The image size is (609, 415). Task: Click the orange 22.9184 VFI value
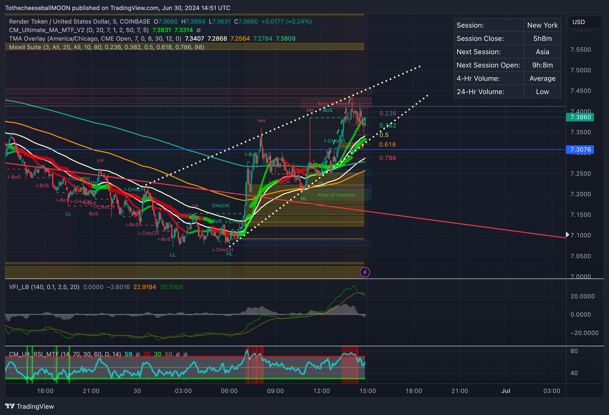point(145,287)
